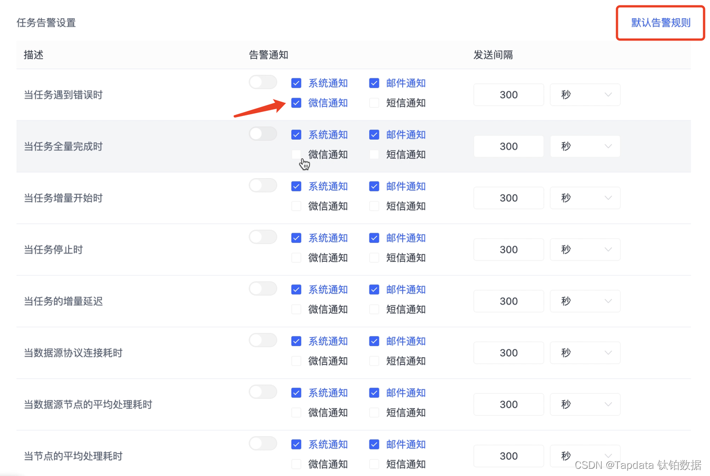Uncheck 邮件通知 for 当任务停止时
Image resolution: width=710 pixels, height=476 pixels.
click(374, 238)
